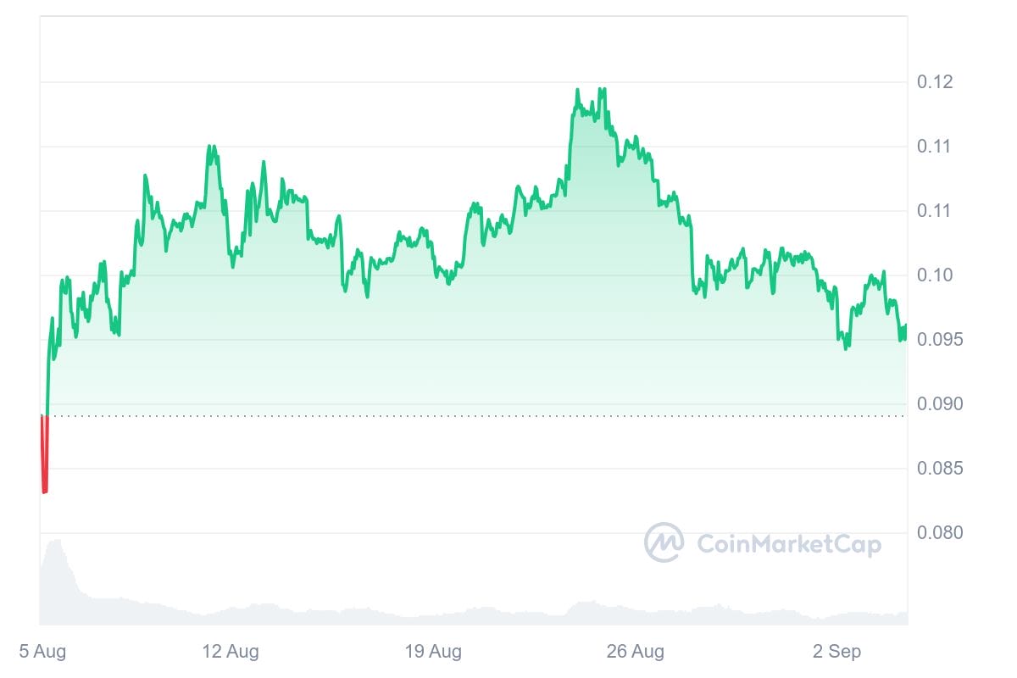The height and width of the screenshot is (678, 1017).
Task: Click the volume spike at chart start
Action: pyautogui.click(x=56, y=559)
